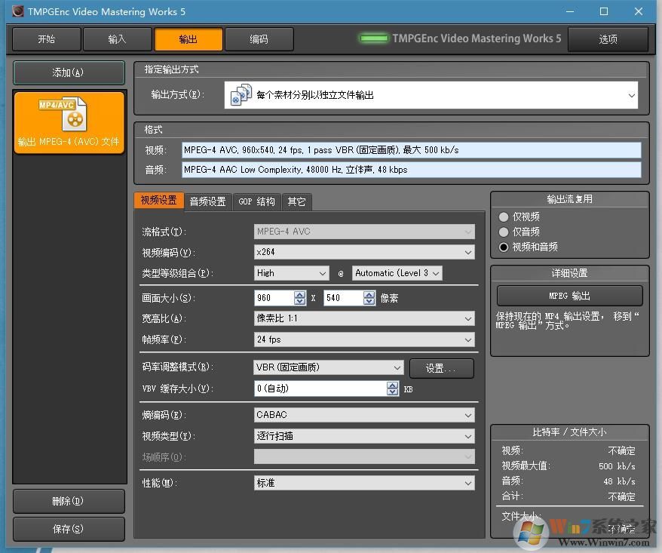Click the 保存(S) button

tap(69, 529)
